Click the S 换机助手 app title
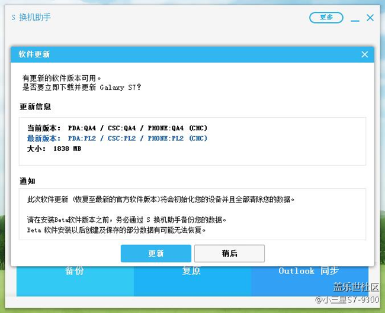The image size is (385, 313). point(31,17)
